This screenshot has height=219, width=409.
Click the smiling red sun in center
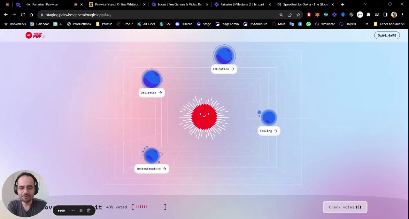coord(204,117)
